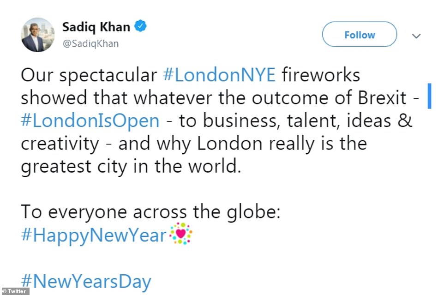Click the "Our spectacular" opening words
The width and height of the screenshot is (444, 295).
coord(90,75)
